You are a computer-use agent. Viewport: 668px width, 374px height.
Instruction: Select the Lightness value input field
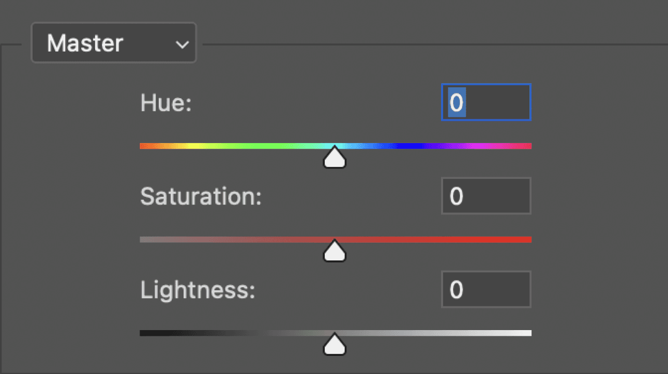coord(486,289)
